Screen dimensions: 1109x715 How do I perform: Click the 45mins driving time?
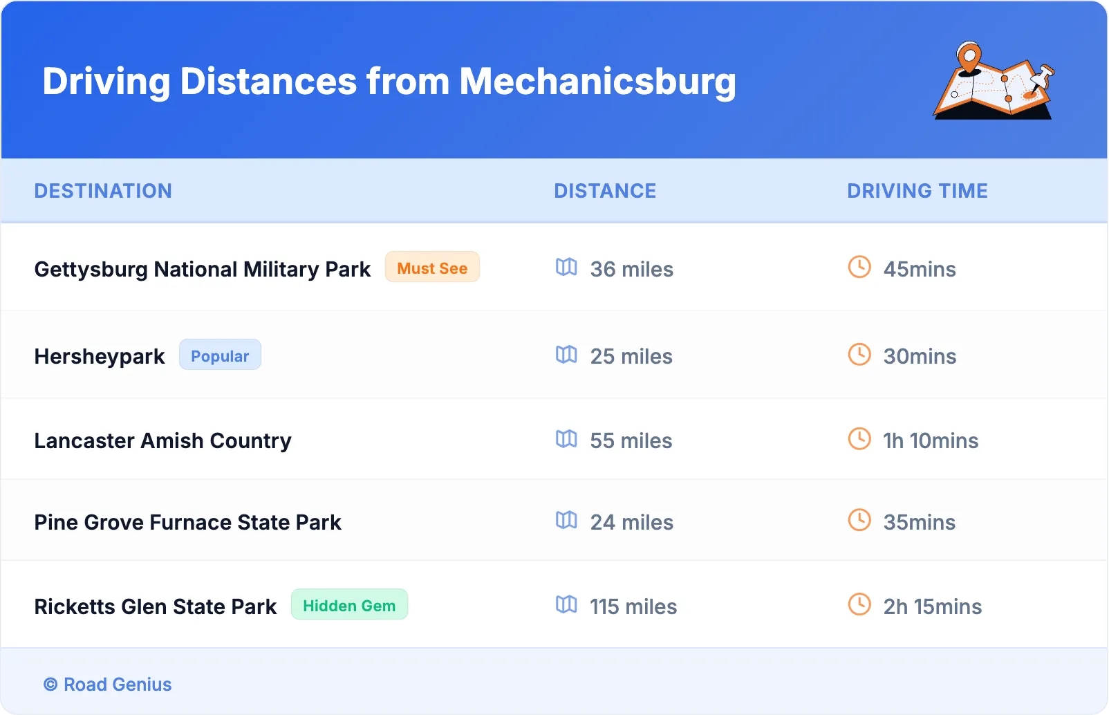[920, 269]
